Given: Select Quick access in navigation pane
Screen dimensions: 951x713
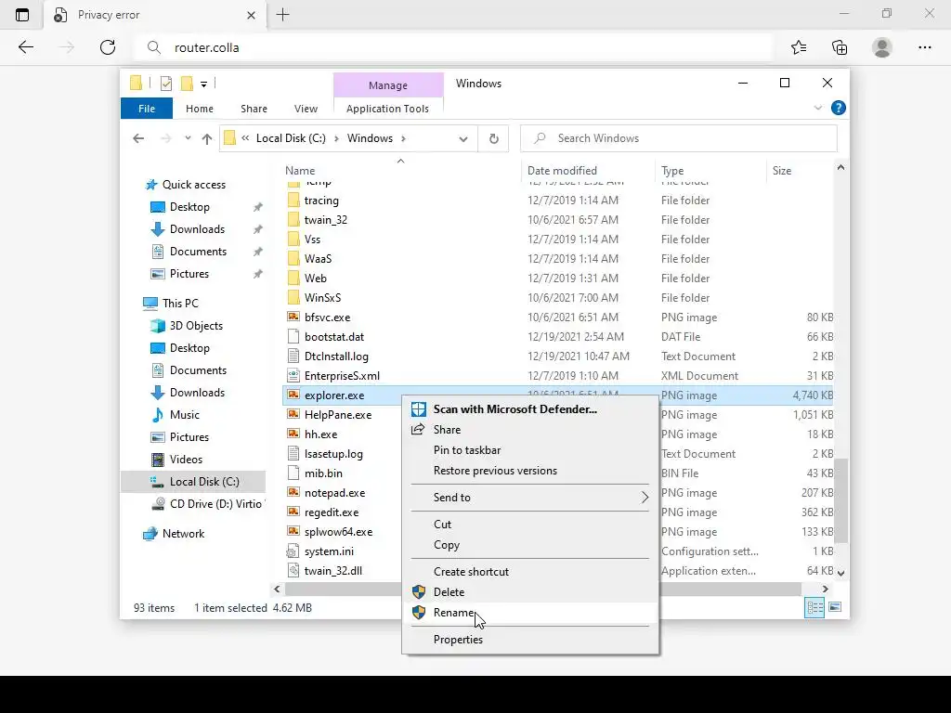Looking at the screenshot, I should point(193,185).
